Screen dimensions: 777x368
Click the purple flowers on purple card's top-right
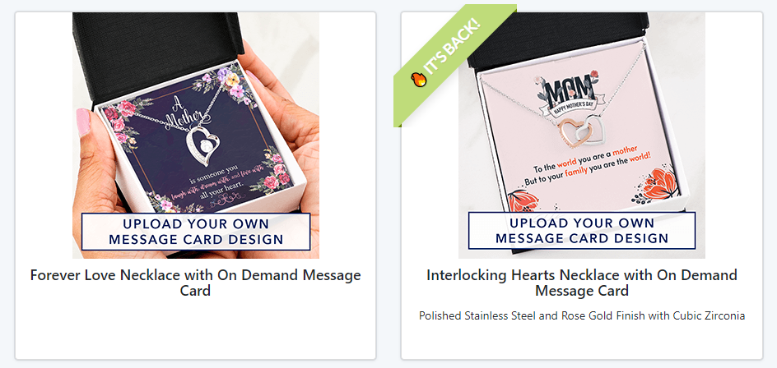(x=229, y=84)
